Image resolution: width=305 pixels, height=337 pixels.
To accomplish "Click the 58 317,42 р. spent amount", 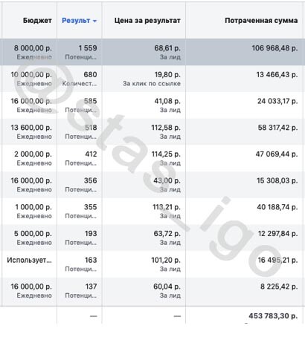I will pyautogui.click(x=277, y=128).
